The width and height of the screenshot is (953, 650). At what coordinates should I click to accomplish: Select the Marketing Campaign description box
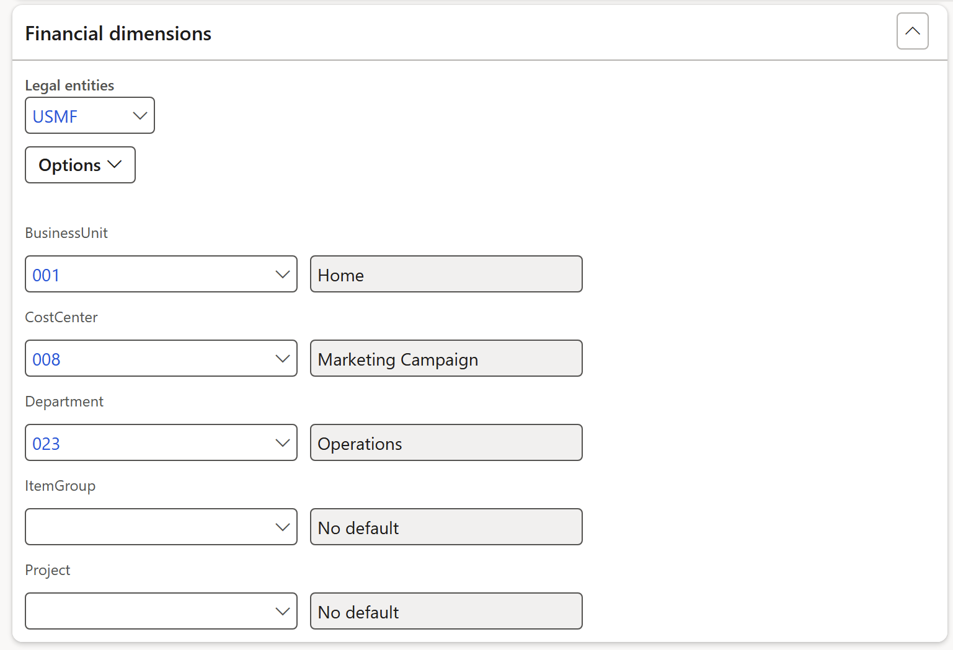tap(446, 359)
